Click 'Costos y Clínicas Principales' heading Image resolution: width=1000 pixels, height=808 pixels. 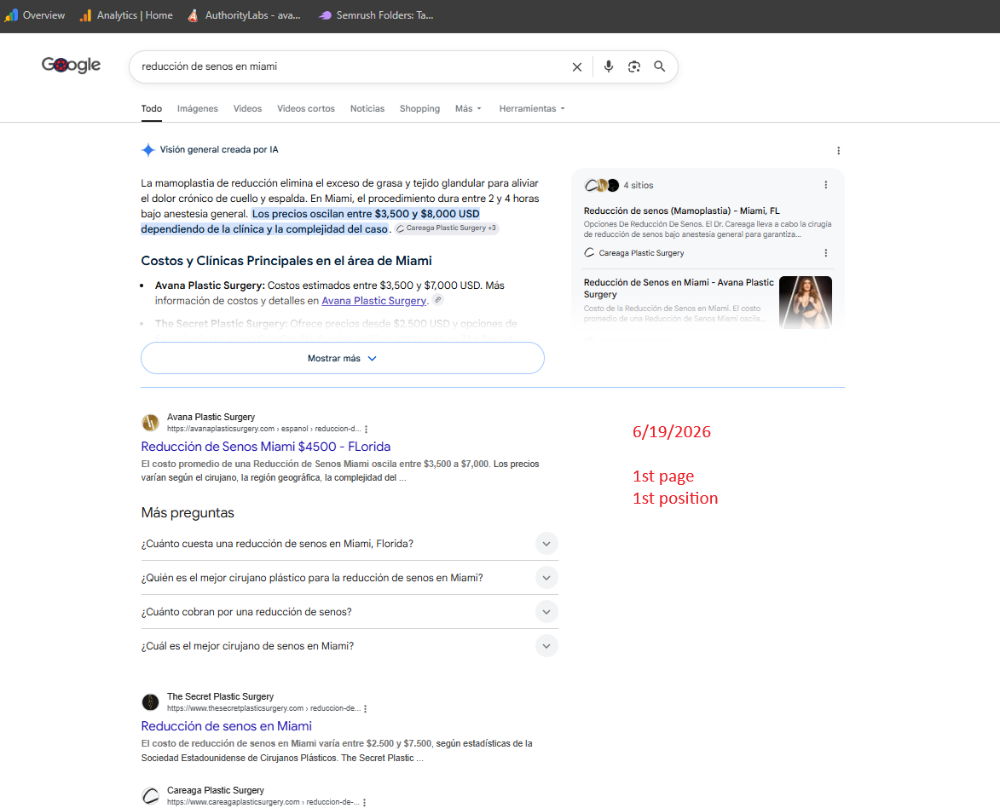(x=286, y=261)
